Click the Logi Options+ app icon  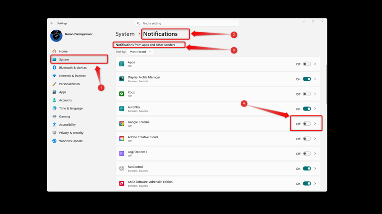121,154
